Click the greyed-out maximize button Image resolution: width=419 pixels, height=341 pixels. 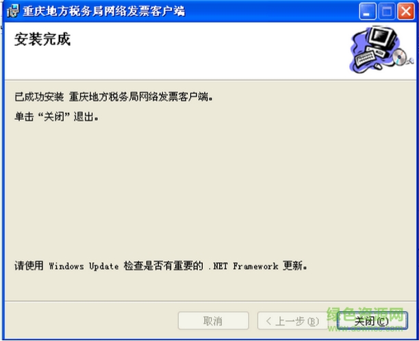(x=387, y=11)
